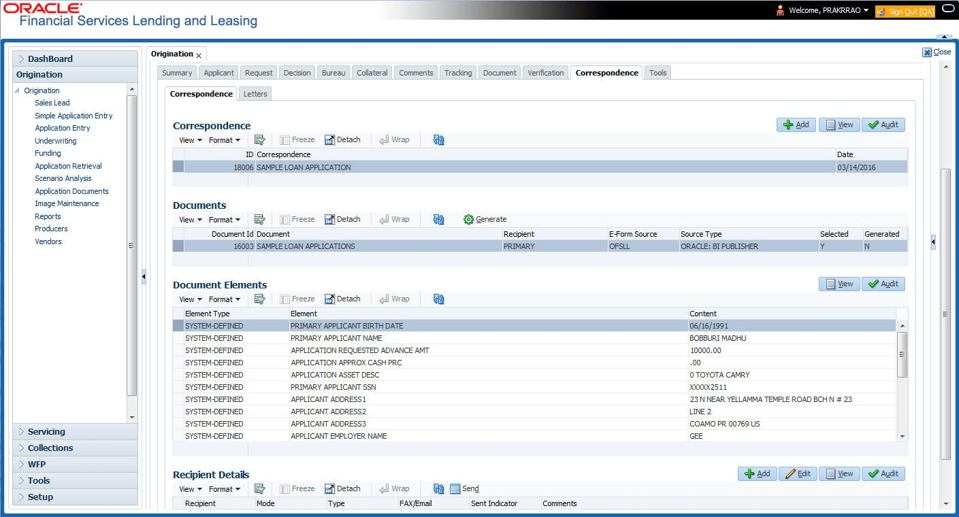
Task: Click the Document Elements table vertical scrollbar
Action: 903,354
